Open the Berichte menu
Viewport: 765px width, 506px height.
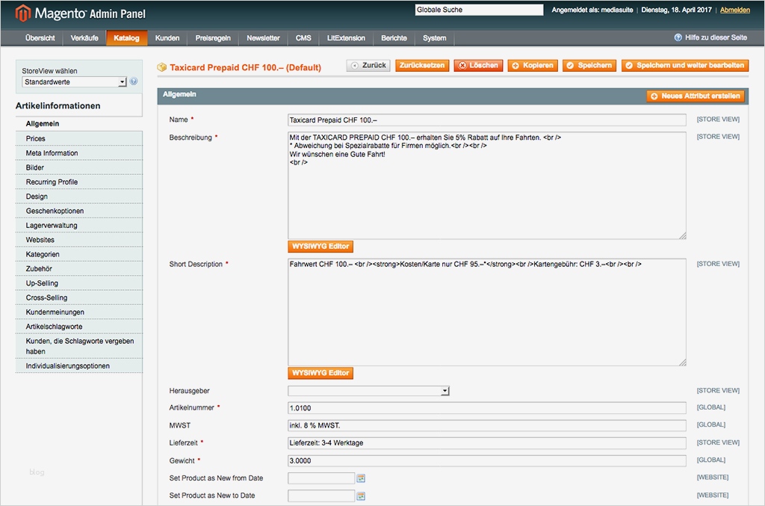click(x=394, y=38)
